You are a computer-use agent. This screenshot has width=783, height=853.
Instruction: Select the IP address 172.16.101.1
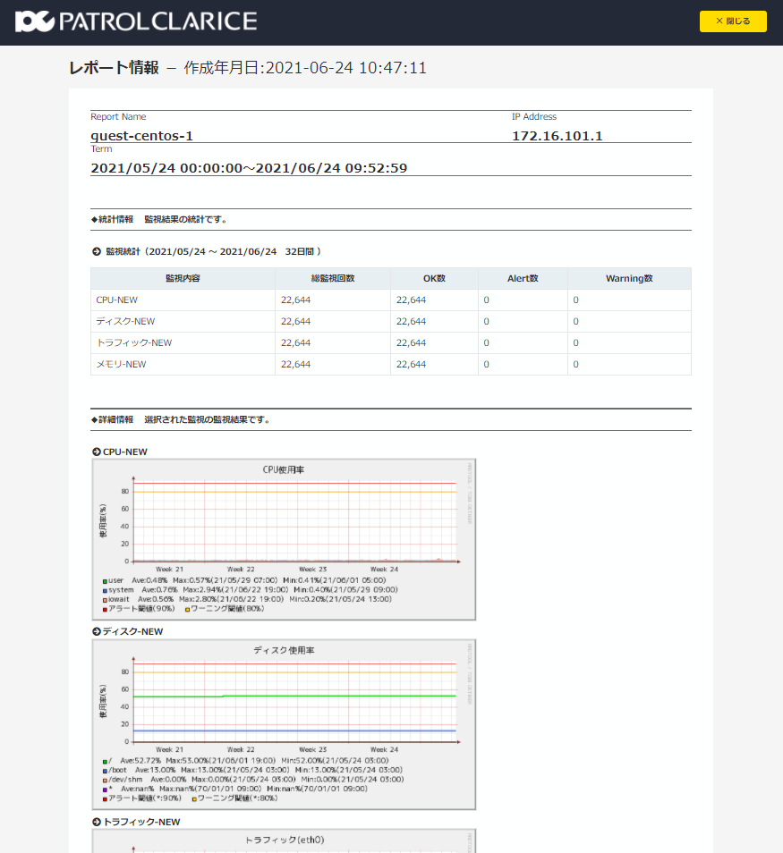pyautogui.click(x=557, y=135)
